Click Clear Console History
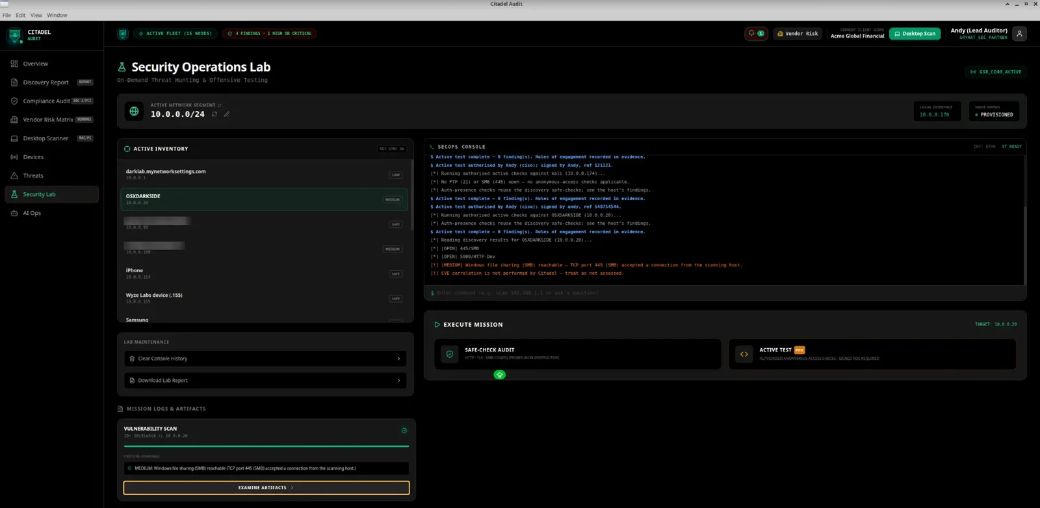Viewport: 1040px width, 508px height. click(265, 359)
